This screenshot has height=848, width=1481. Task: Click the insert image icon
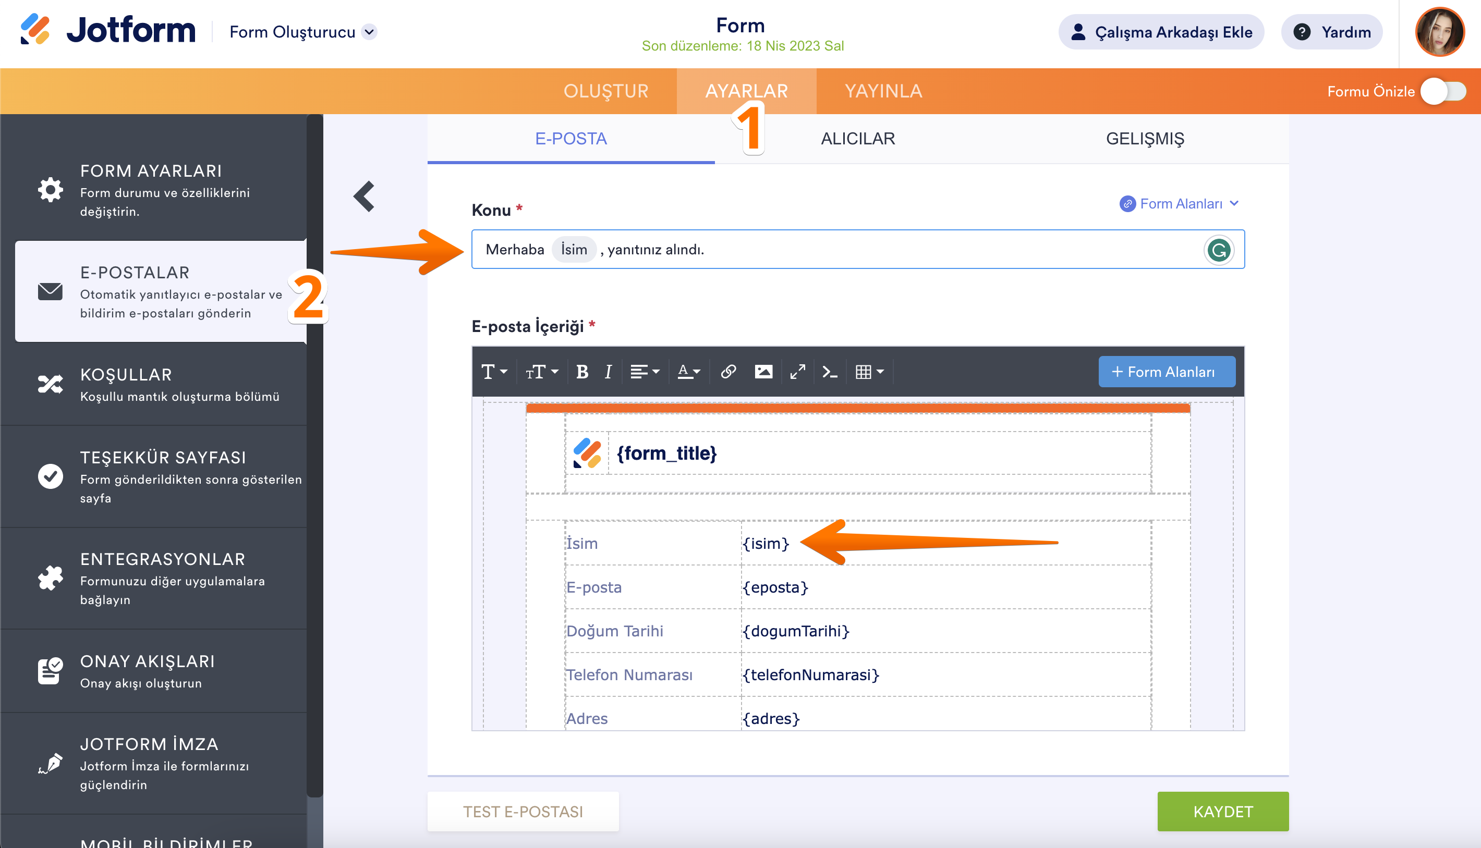(763, 372)
